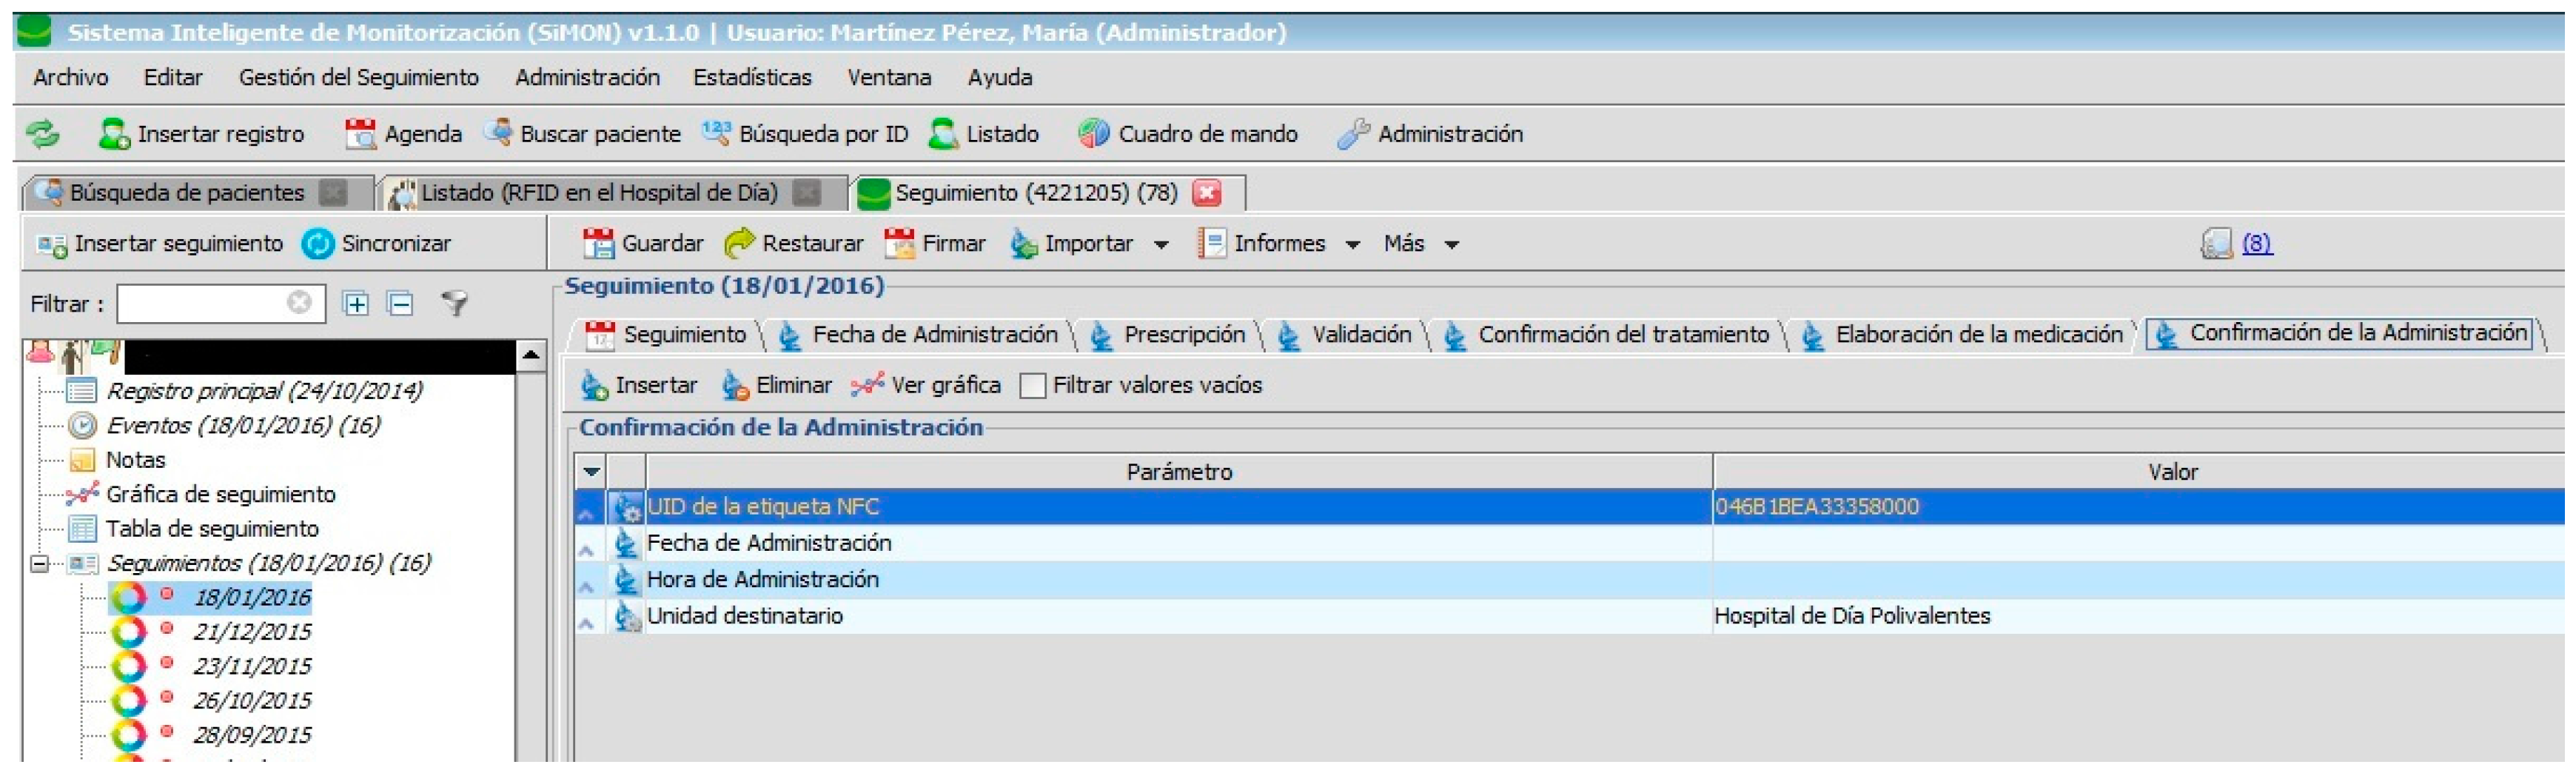2576x773 pixels.
Task: Select the UID de la etiqueta NFC row
Action: pyautogui.click(x=1570, y=507)
